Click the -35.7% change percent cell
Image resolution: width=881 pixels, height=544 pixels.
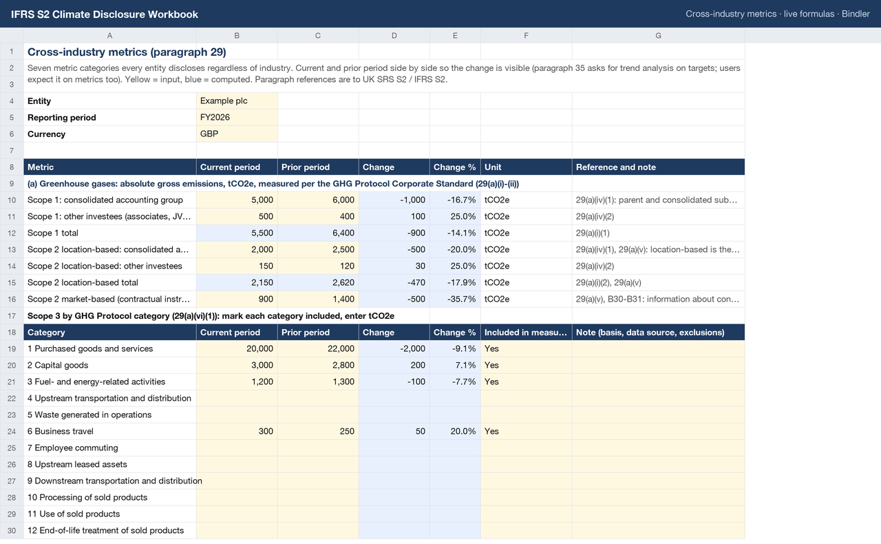click(x=455, y=299)
